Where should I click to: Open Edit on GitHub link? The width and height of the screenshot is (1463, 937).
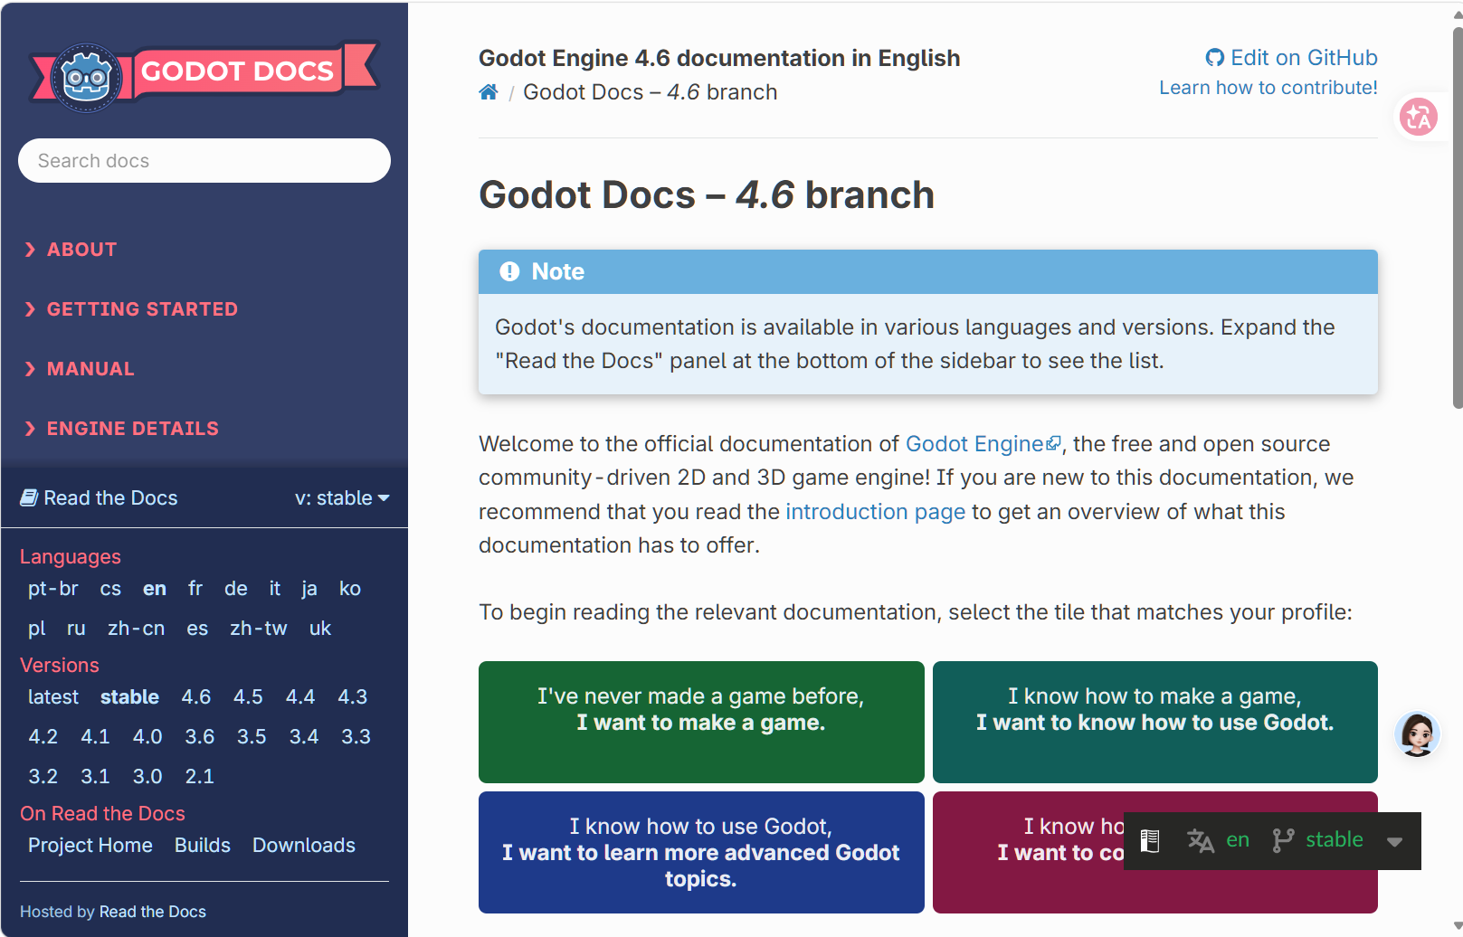point(1291,58)
